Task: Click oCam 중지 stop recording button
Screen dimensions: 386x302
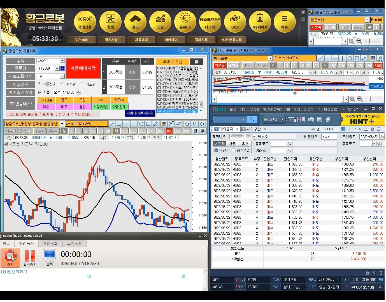Action: 10,258
